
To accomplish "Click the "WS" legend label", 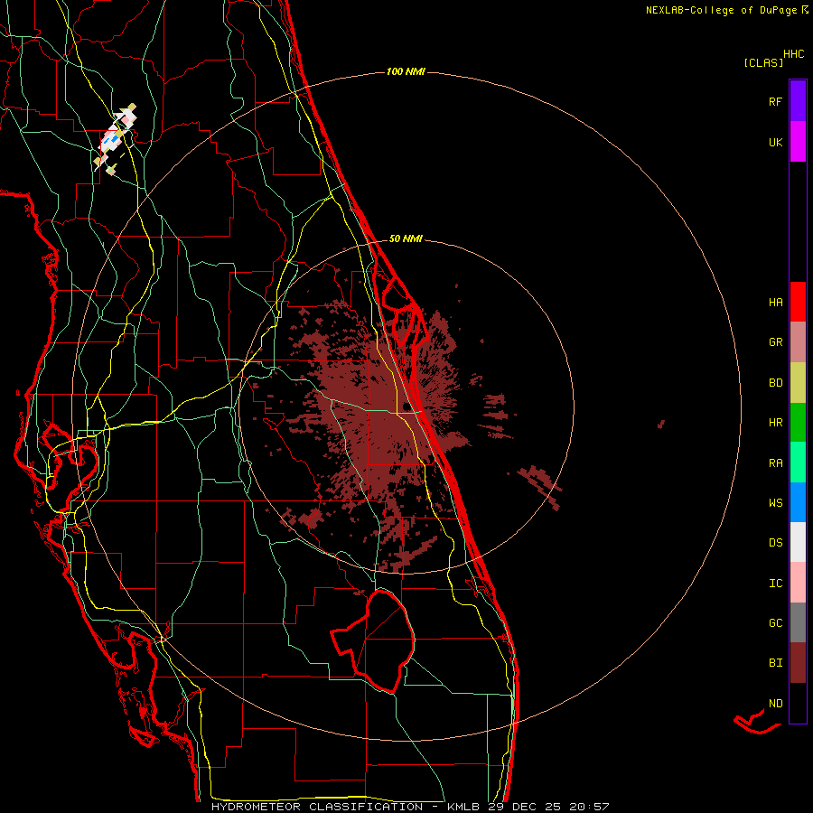I will 775,503.
